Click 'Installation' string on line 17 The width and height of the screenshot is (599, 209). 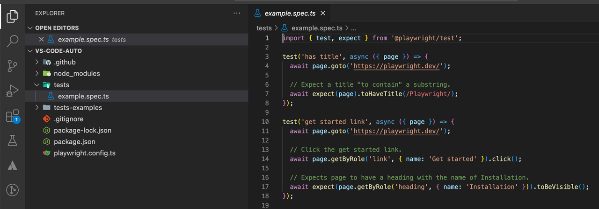[492, 187]
